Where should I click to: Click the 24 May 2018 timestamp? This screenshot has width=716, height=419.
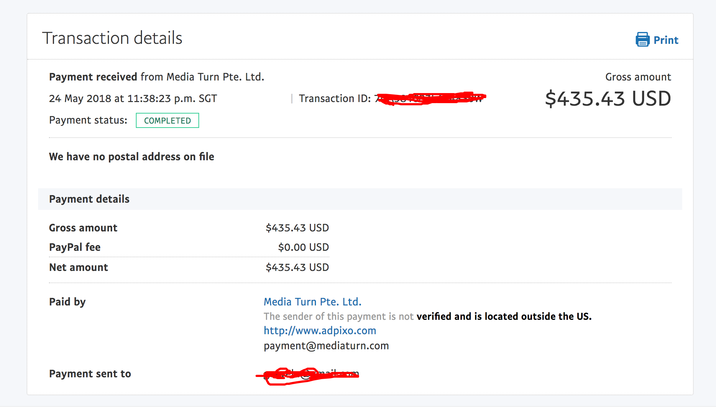point(133,98)
